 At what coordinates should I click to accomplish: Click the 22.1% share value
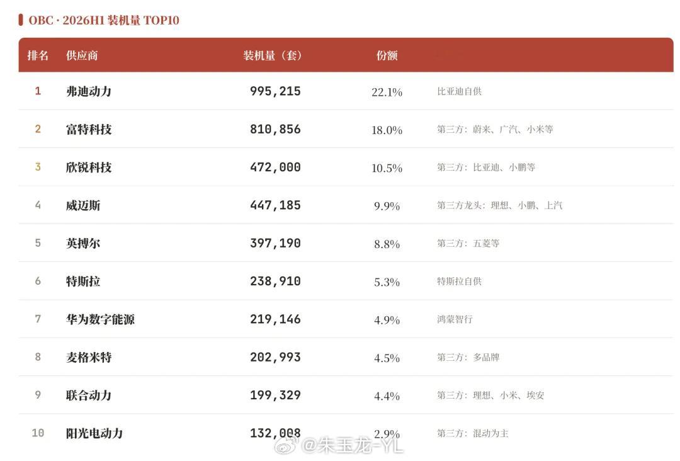click(387, 92)
